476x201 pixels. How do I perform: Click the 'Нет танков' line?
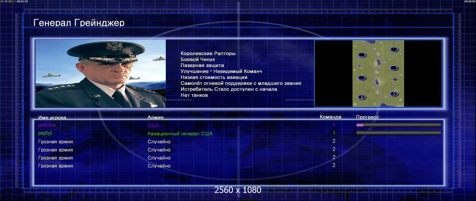pyautogui.click(x=194, y=95)
